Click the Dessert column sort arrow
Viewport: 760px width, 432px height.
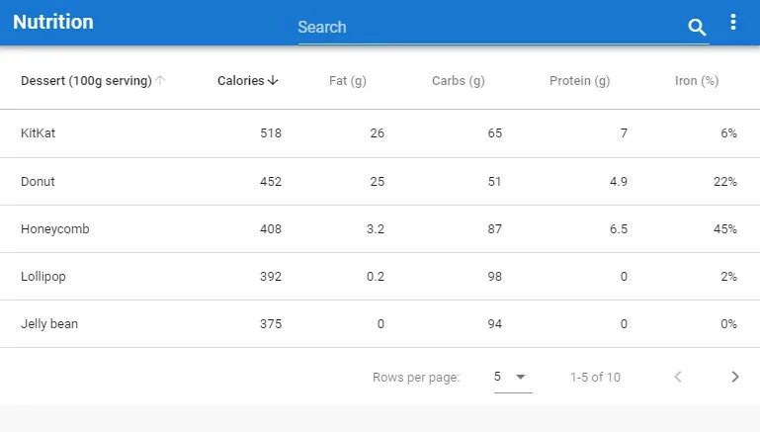pyautogui.click(x=160, y=81)
